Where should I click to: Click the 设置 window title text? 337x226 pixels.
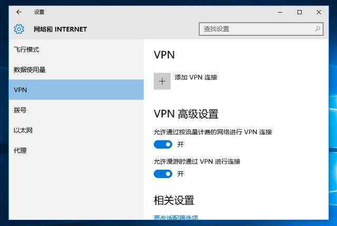39,12
